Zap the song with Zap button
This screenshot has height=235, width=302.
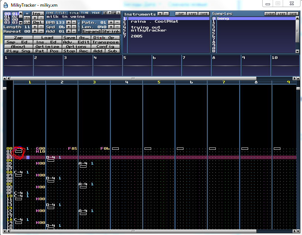click(19, 38)
